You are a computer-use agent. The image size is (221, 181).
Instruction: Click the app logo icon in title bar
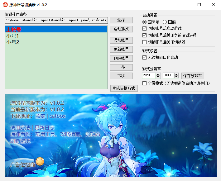tap(5, 5)
